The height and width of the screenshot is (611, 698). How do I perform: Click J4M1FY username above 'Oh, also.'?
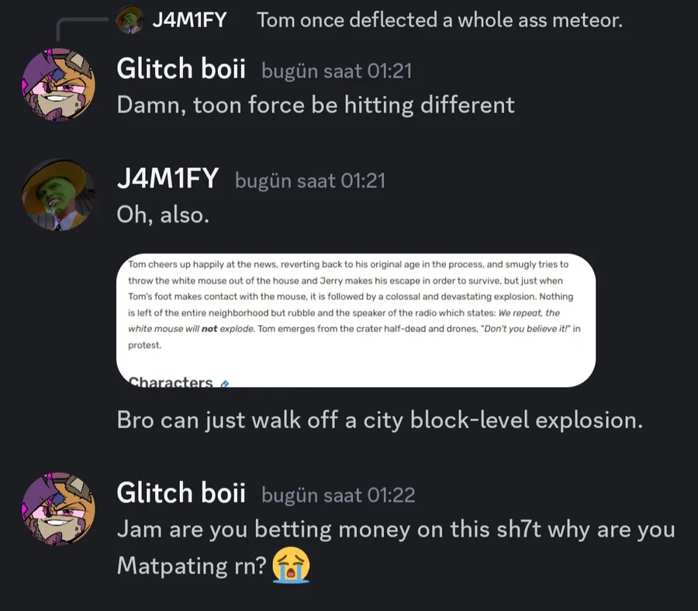(168, 178)
